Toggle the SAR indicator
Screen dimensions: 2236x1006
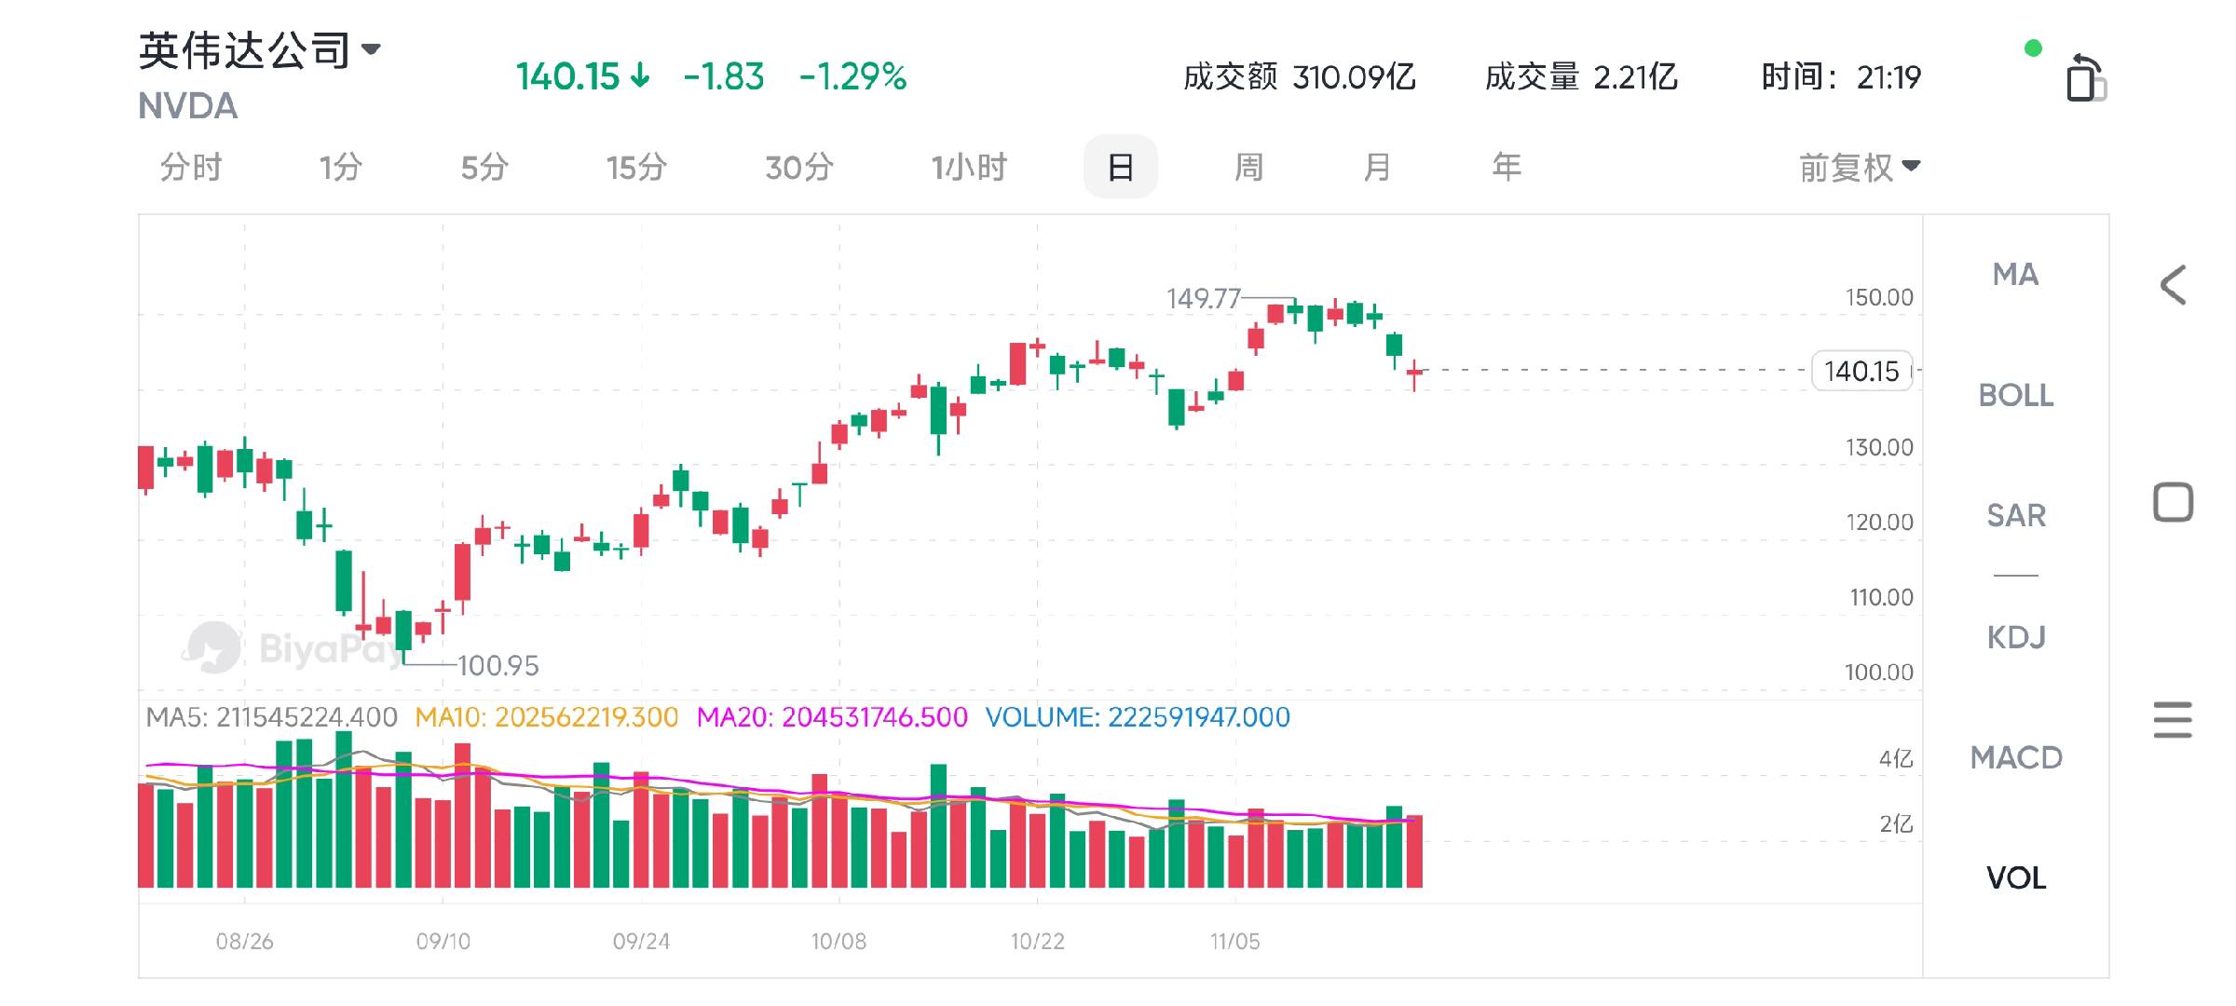pyautogui.click(x=2015, y=515)
